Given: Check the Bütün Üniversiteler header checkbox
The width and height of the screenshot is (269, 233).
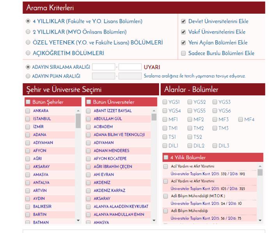Looking at the screenshot, I should click(x=88, y=102).
